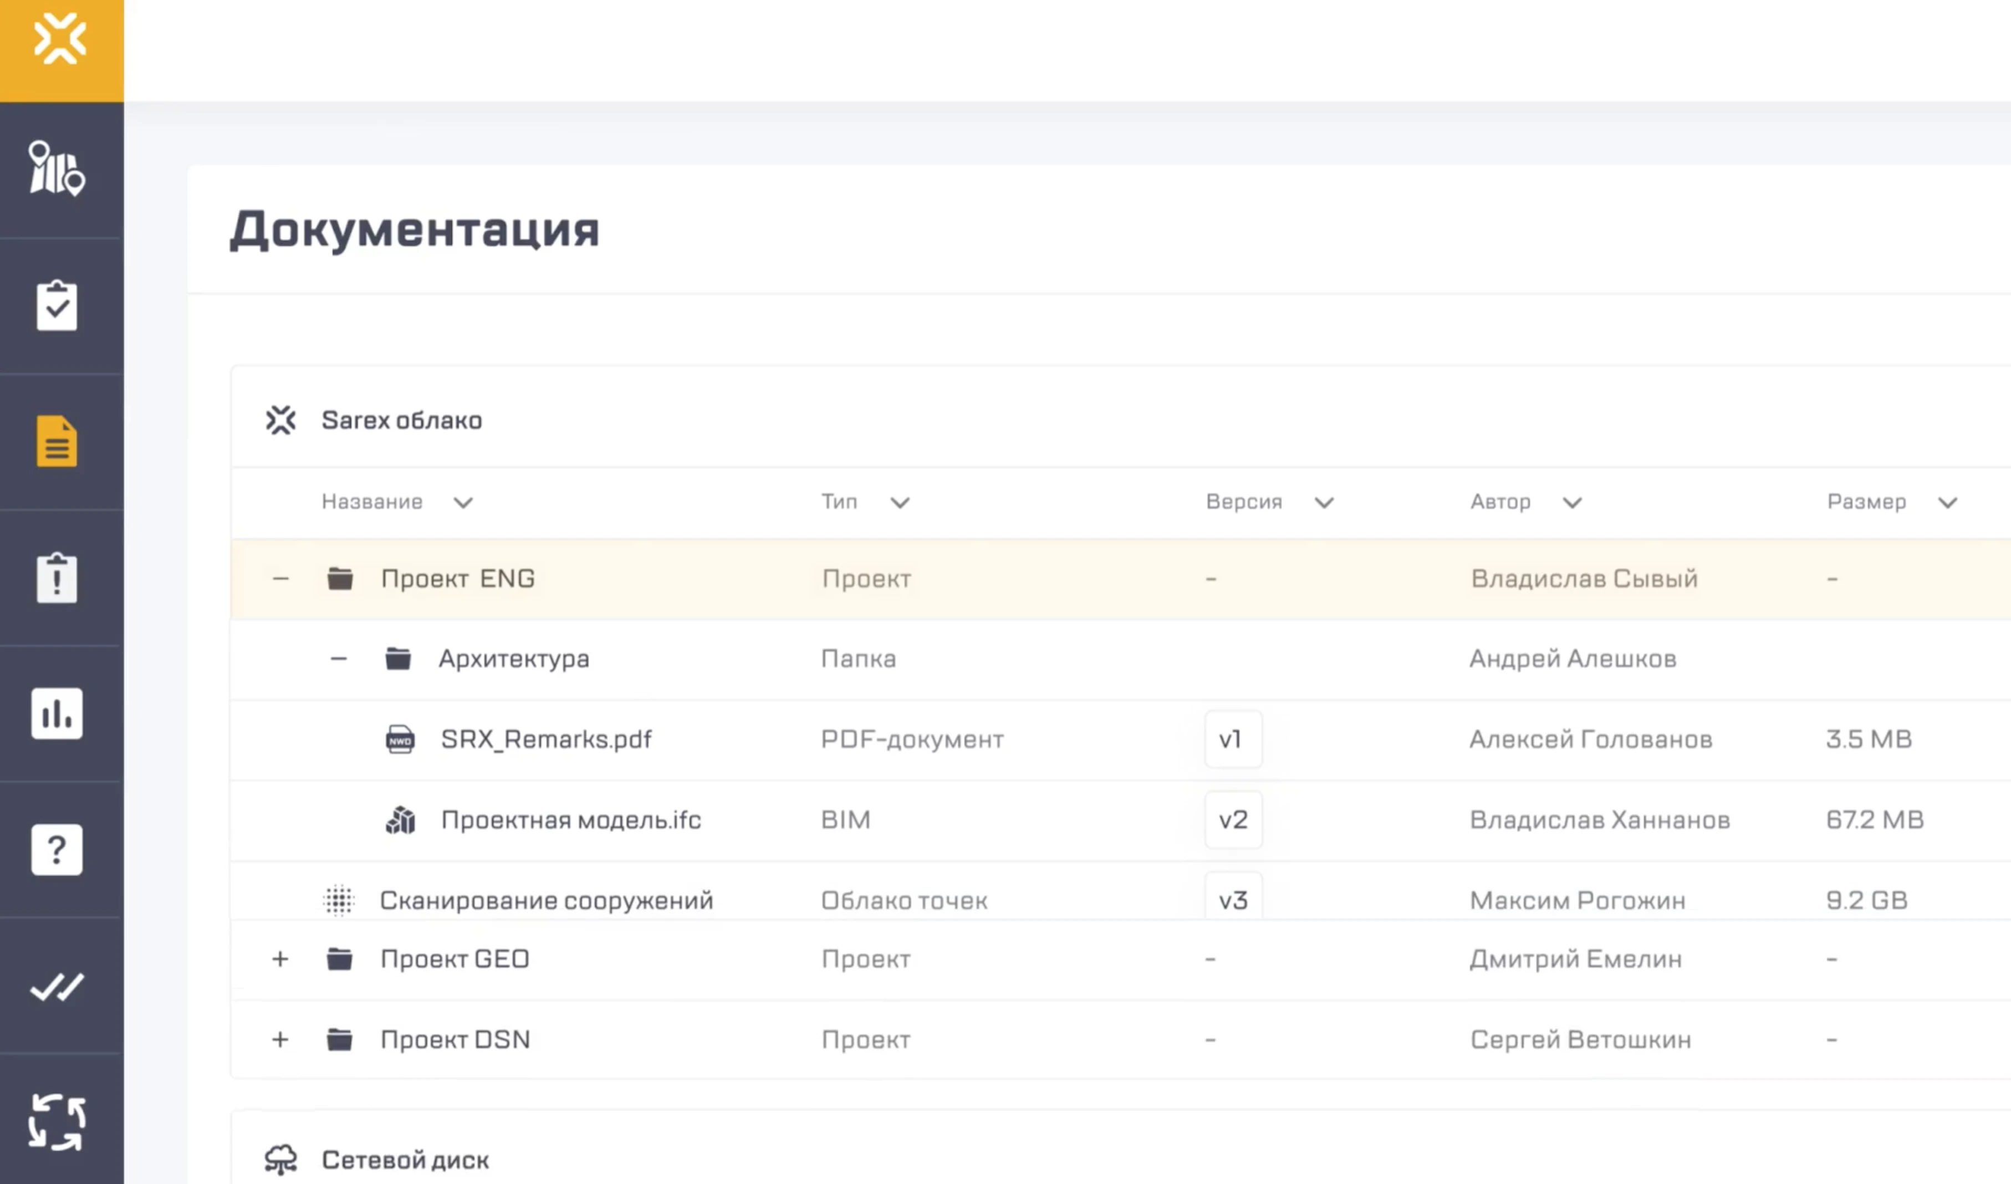Expand the Проект DSN row

pyautogui.click(x=280, y=1039)
